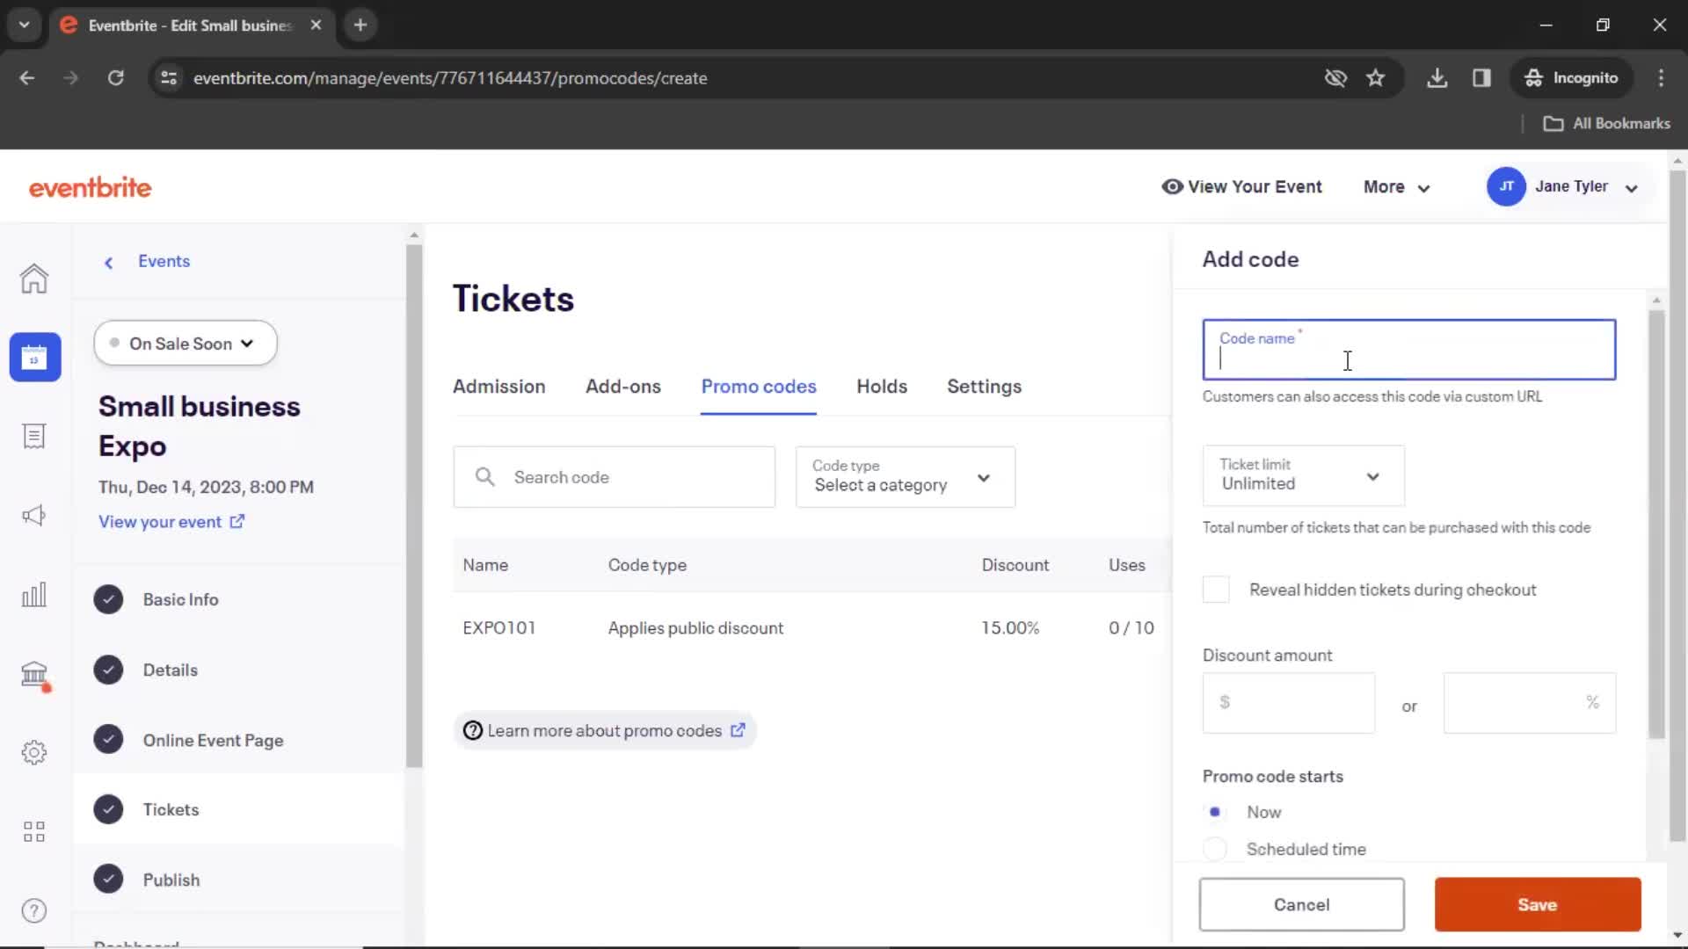Click View your event link

[160, 521]
